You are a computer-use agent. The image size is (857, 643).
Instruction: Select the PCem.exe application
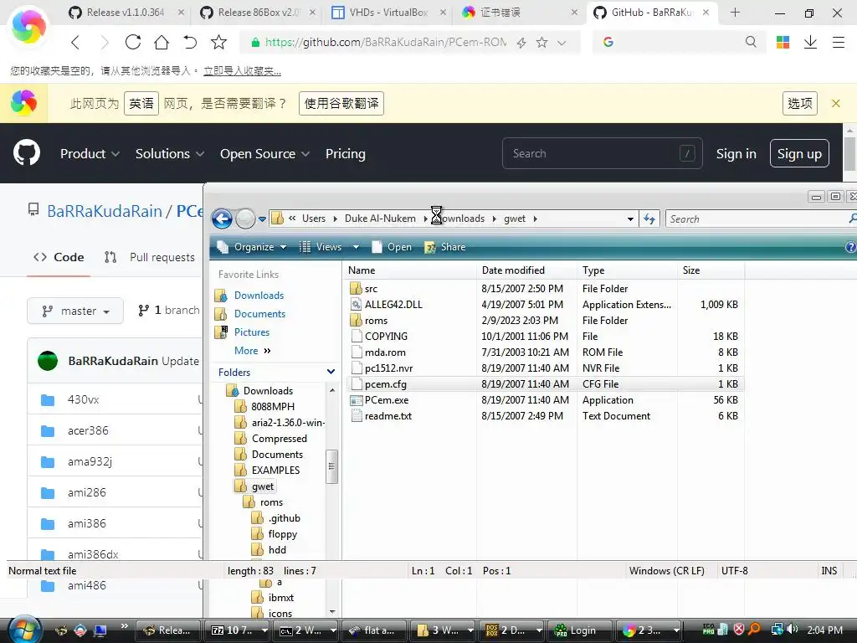[x=387, y=400]
